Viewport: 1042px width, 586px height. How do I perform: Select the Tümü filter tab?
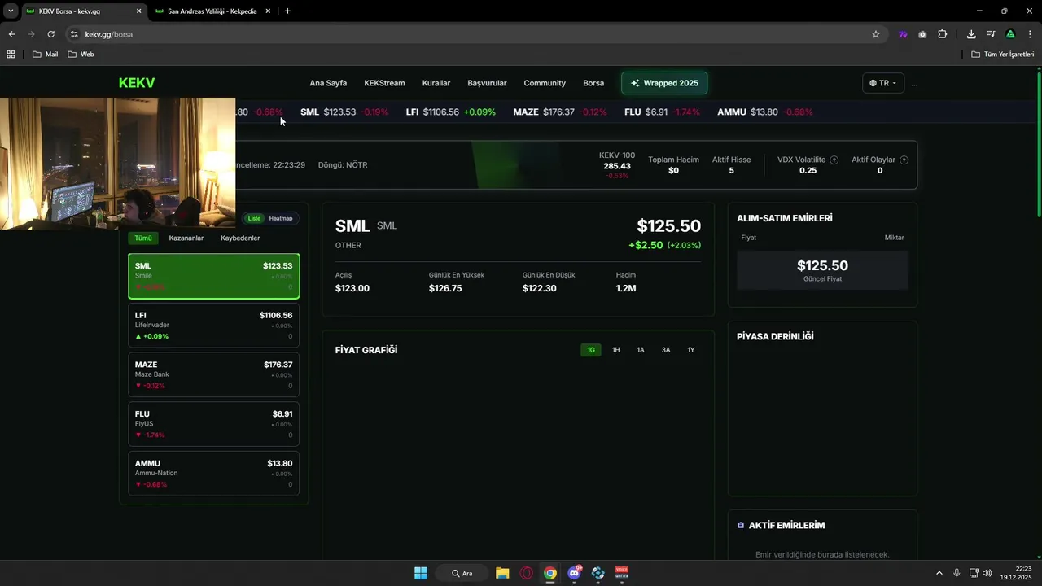click(x=143, y=238)
